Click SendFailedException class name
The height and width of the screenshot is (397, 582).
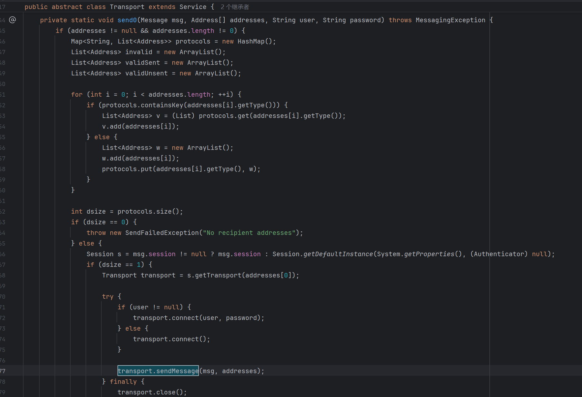click(x=162, y=233)
